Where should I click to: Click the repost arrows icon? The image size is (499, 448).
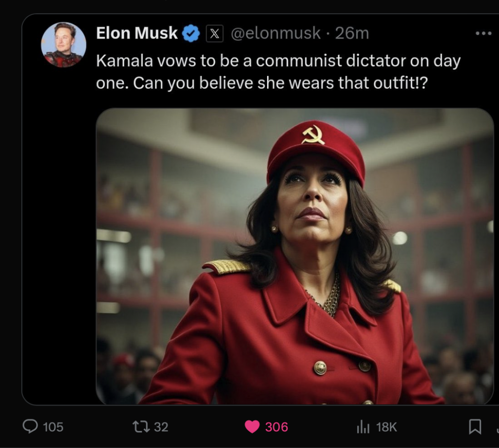pyautogui.click(x=140, y=427)
